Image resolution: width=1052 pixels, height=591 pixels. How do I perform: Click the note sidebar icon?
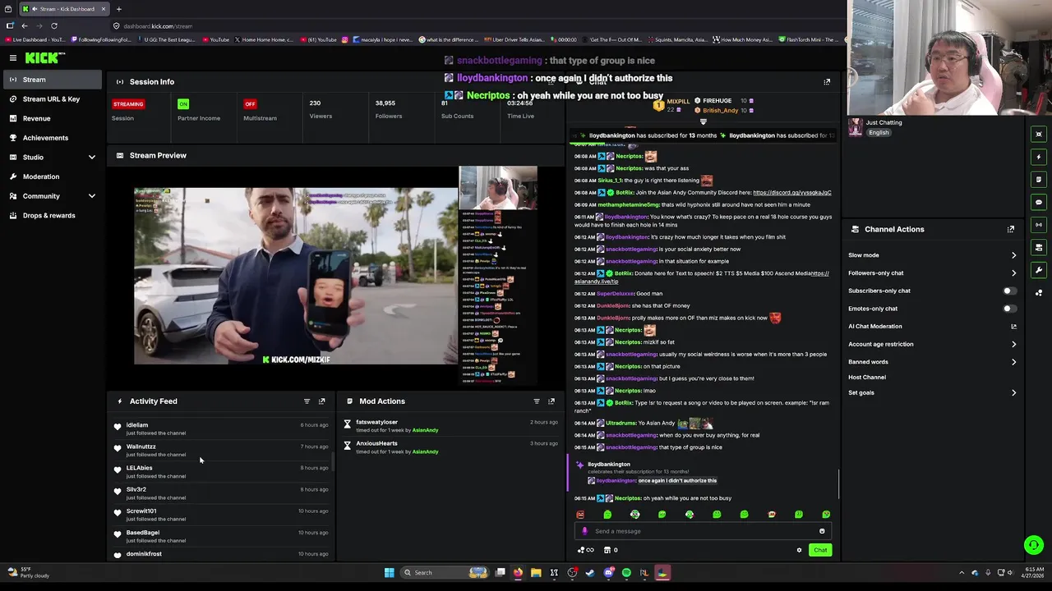click(x=1039, y=180)
